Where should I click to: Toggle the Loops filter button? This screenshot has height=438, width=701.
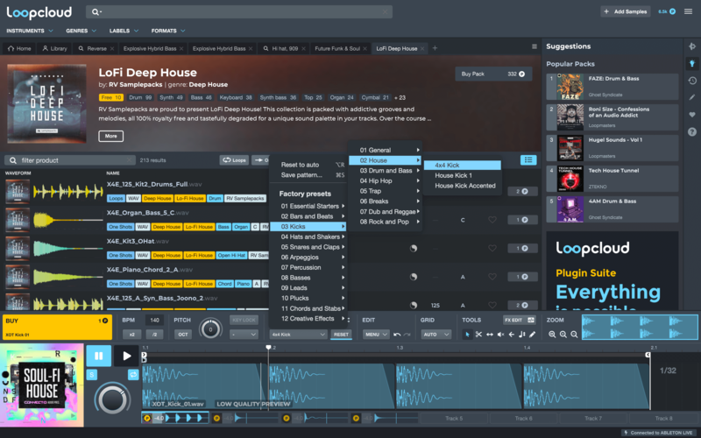235,160
